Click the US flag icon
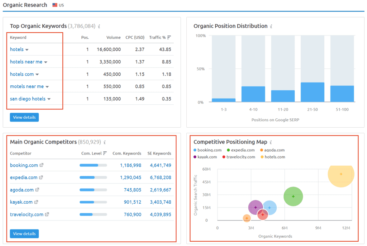The image size is (367, 246). coord(55,5)
